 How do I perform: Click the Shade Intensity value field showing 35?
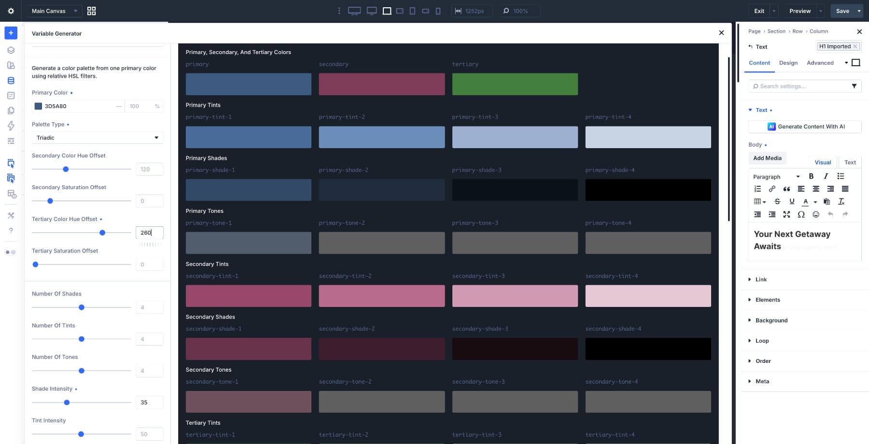pyautogui.click(x=149, y=402)
